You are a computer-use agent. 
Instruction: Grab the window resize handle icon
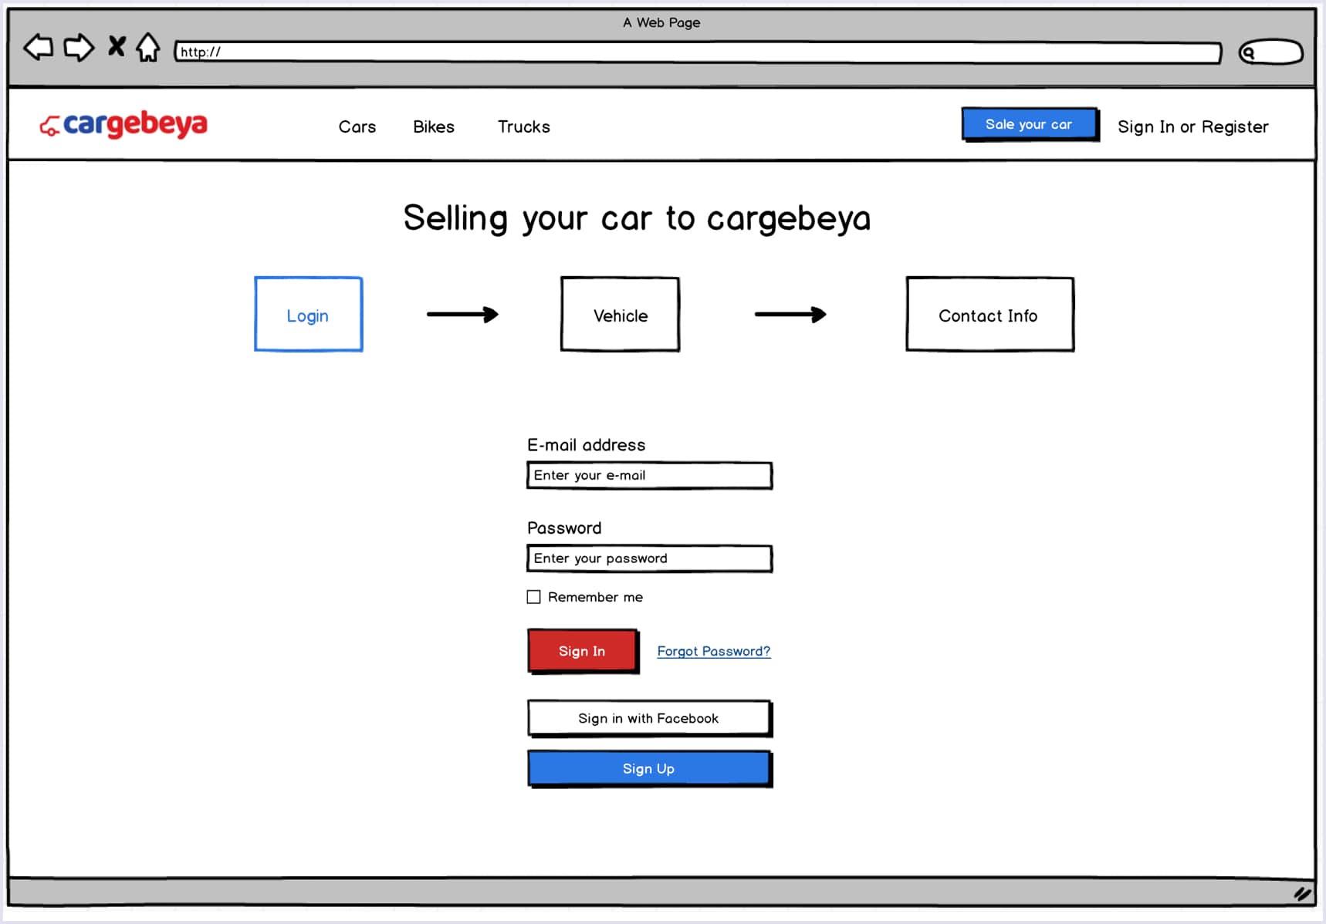1302,894
